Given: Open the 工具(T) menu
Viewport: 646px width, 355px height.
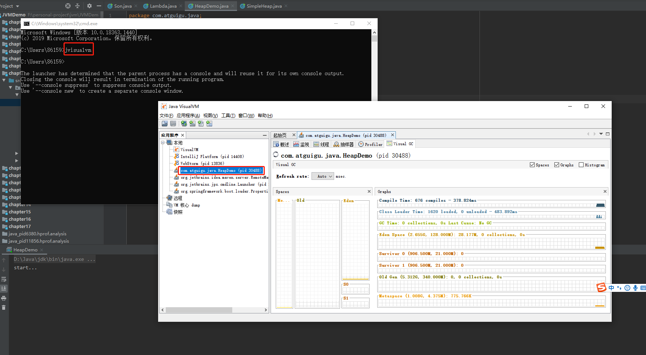Looking at the screenshot, I should 228,116.
